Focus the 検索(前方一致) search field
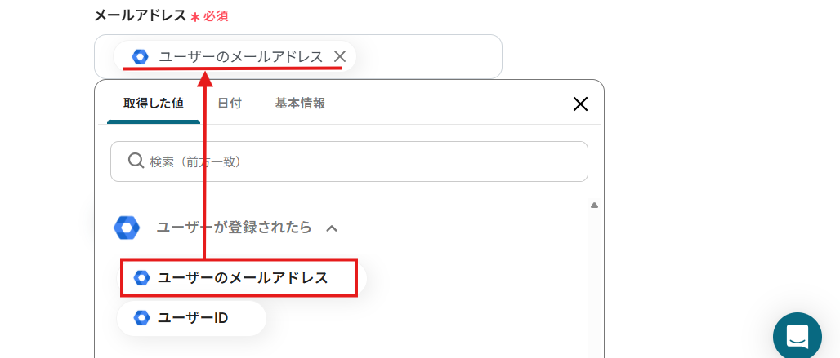 (x=360, y=161)
